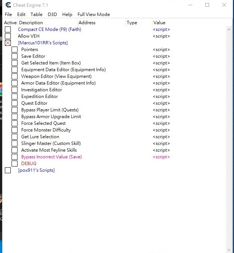Select the Quest Editor label
This screenshot has width=234, height=253.
click(x=34, y=103)
